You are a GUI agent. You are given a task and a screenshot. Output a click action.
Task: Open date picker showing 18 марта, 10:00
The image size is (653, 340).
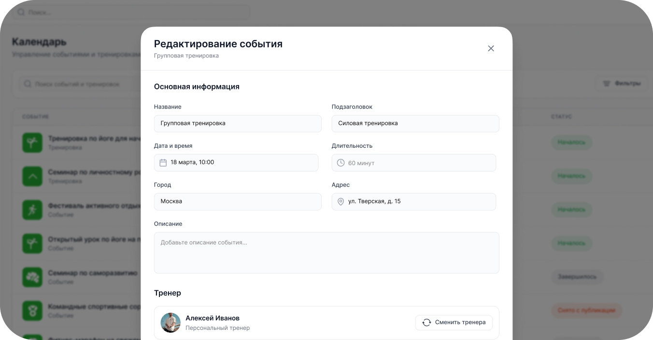pos(236,163)
